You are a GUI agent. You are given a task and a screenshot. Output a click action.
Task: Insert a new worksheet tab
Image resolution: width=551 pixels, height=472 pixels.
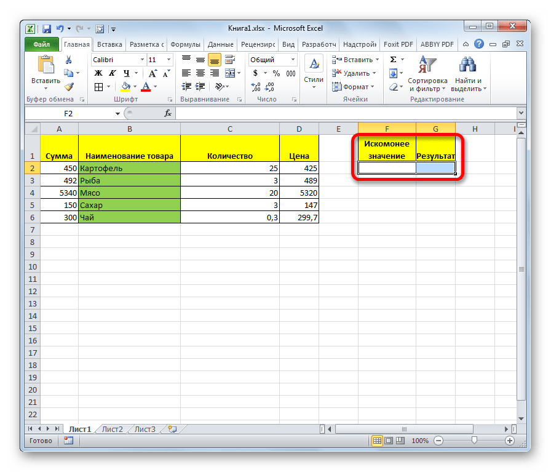[172, 429]
